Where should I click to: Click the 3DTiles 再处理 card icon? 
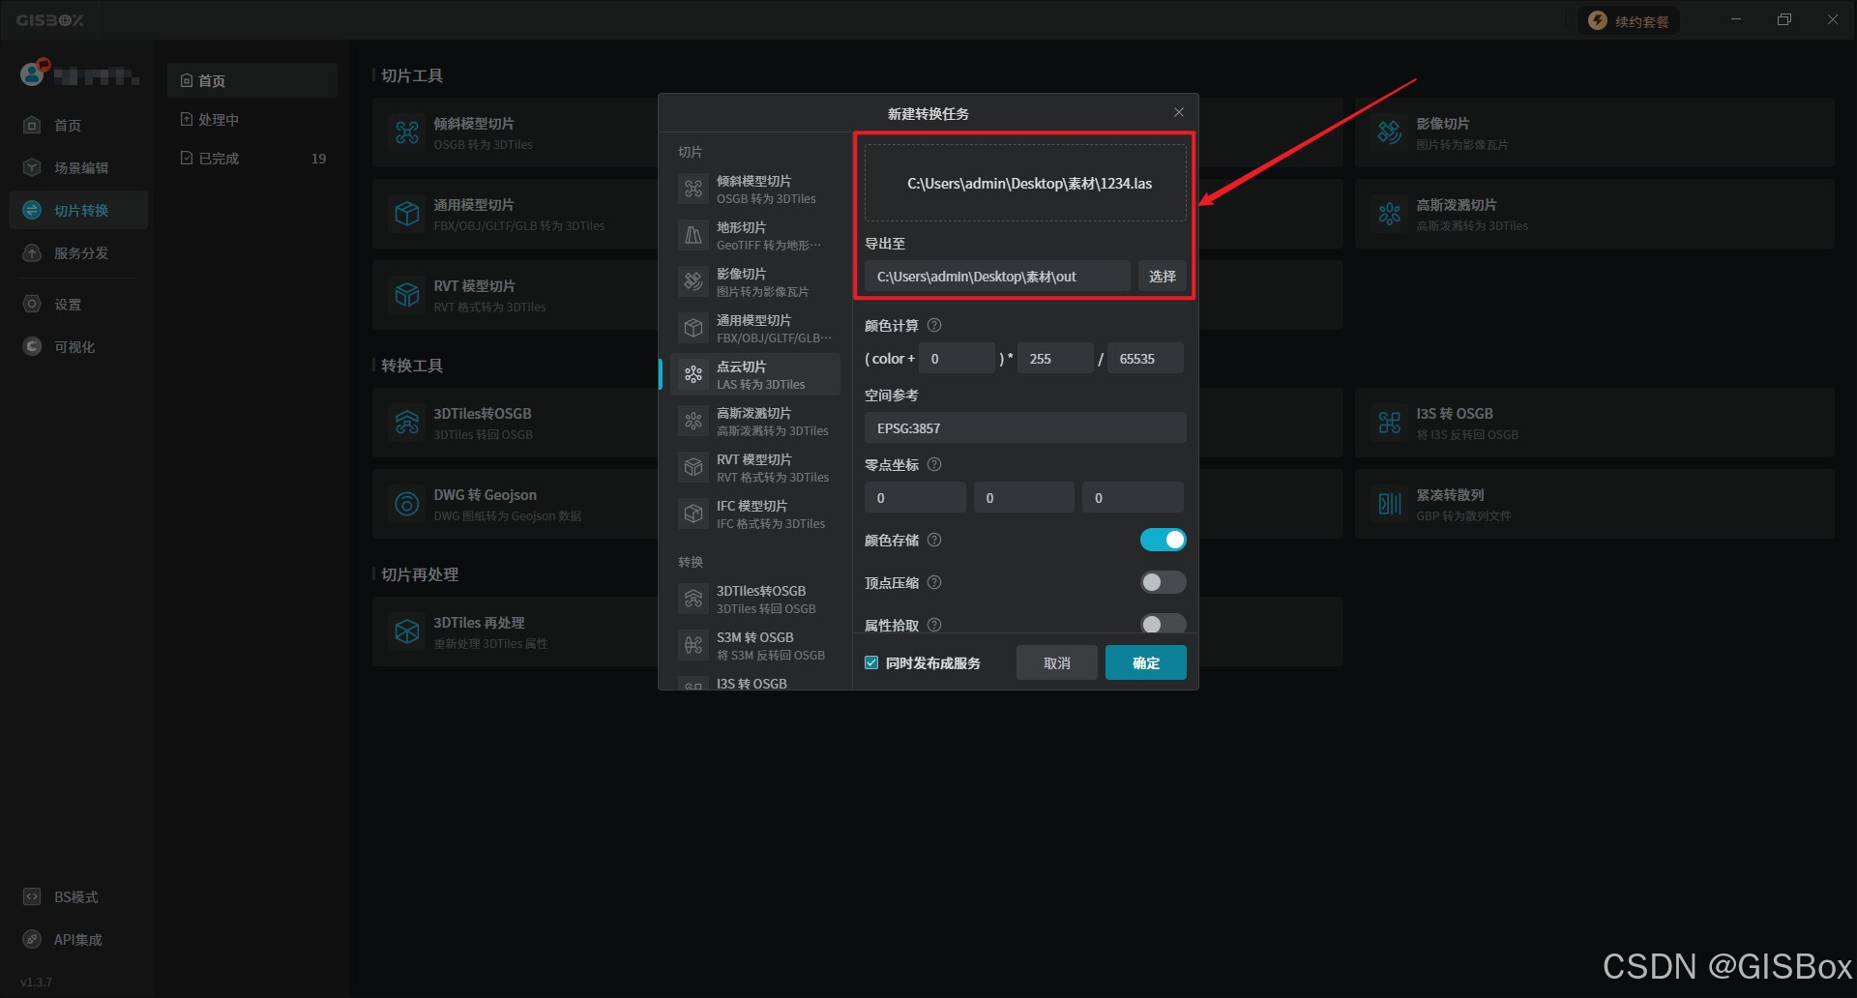[407, 631]
